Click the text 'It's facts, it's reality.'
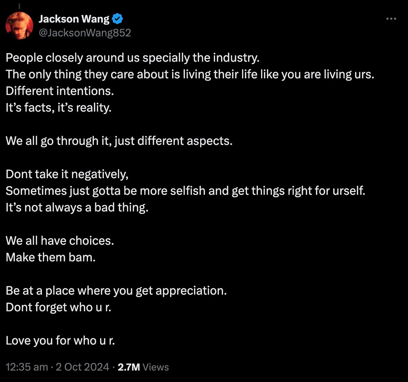This screenshot has width=408, height=382. 59,107
